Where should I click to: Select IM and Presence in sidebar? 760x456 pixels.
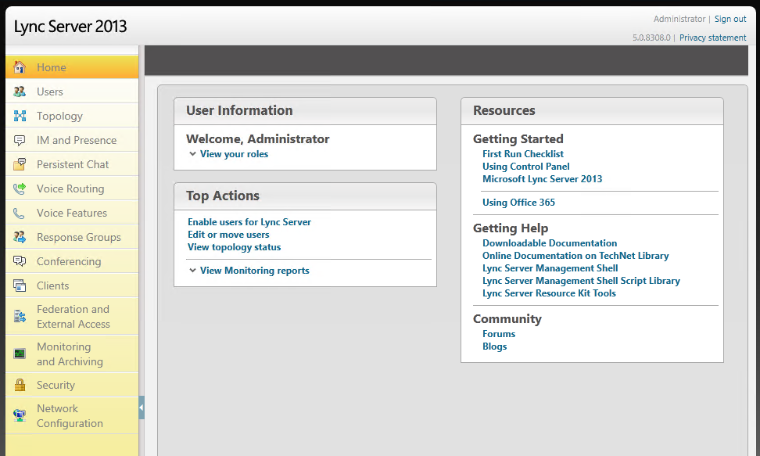pyautogui.click(x=72, y=140)
